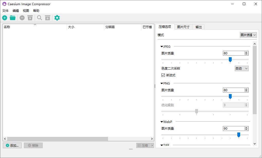Open the 视图 menu
This screenshot has height=158, width=262.
[x=26, y=11]
